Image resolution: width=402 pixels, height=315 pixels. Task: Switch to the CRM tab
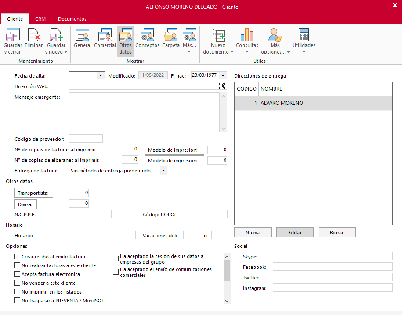(40, 19)
